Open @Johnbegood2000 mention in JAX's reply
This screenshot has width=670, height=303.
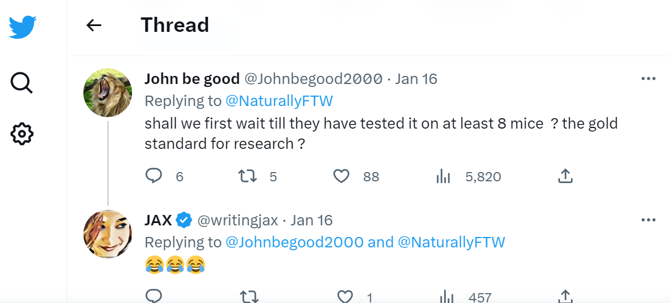[294, 242]
